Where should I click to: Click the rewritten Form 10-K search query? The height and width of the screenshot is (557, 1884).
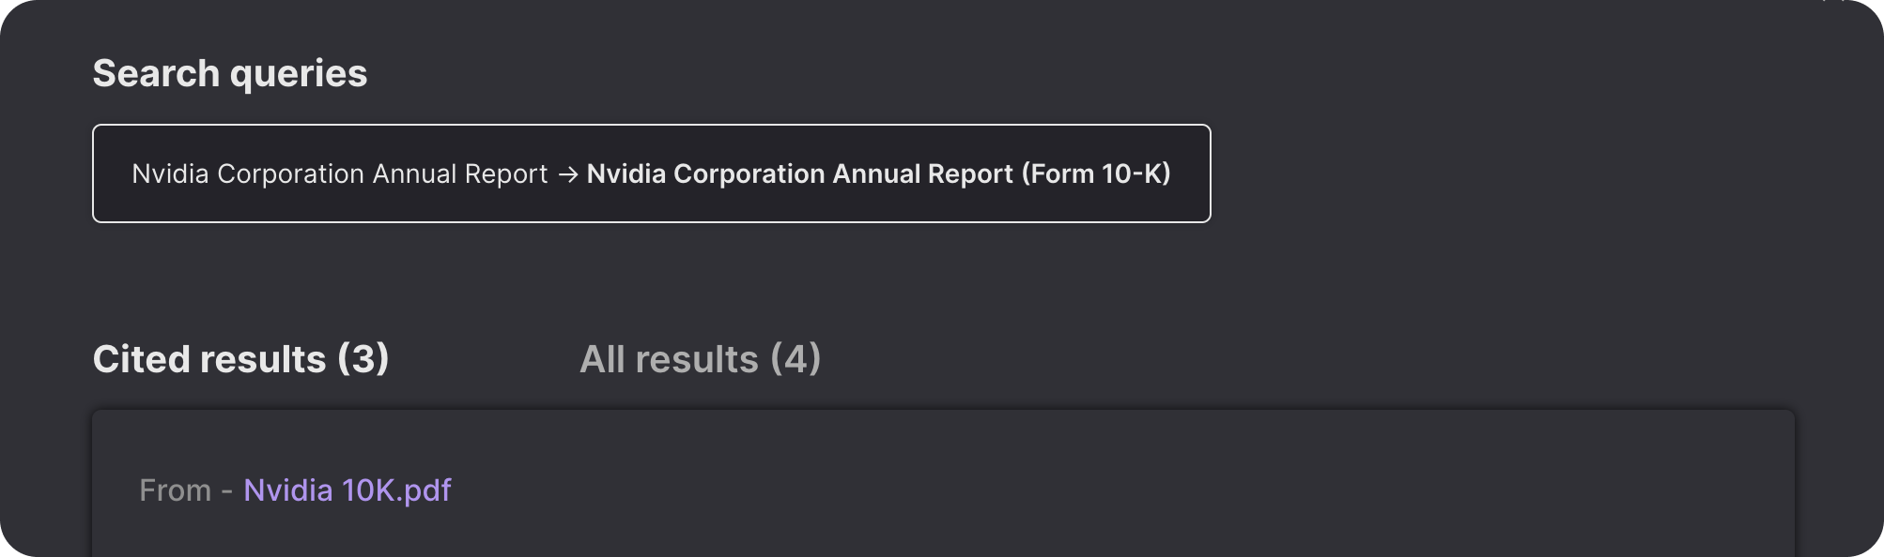tap(878, 173)
